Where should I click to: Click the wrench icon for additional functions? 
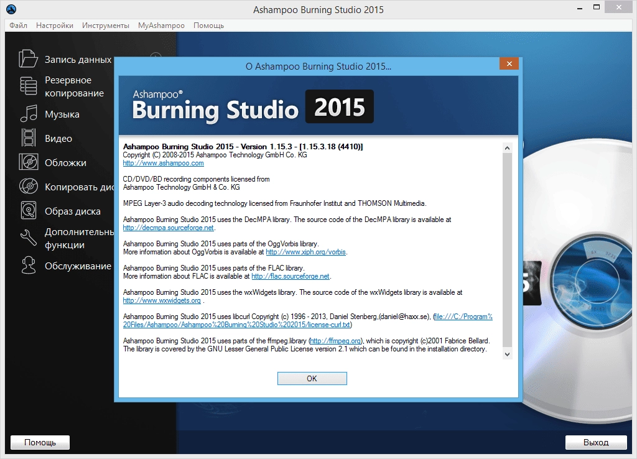(29, 238)
